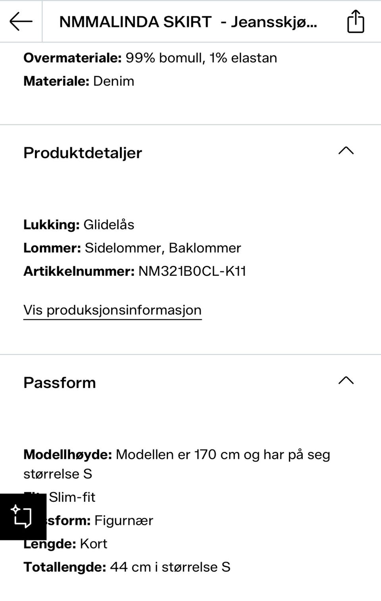Click the Materiale: Denim line

(79, 81)
